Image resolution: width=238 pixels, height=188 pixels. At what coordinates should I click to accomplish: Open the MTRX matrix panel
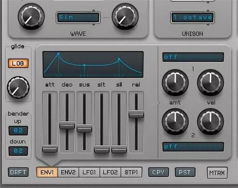pos(217,173)
